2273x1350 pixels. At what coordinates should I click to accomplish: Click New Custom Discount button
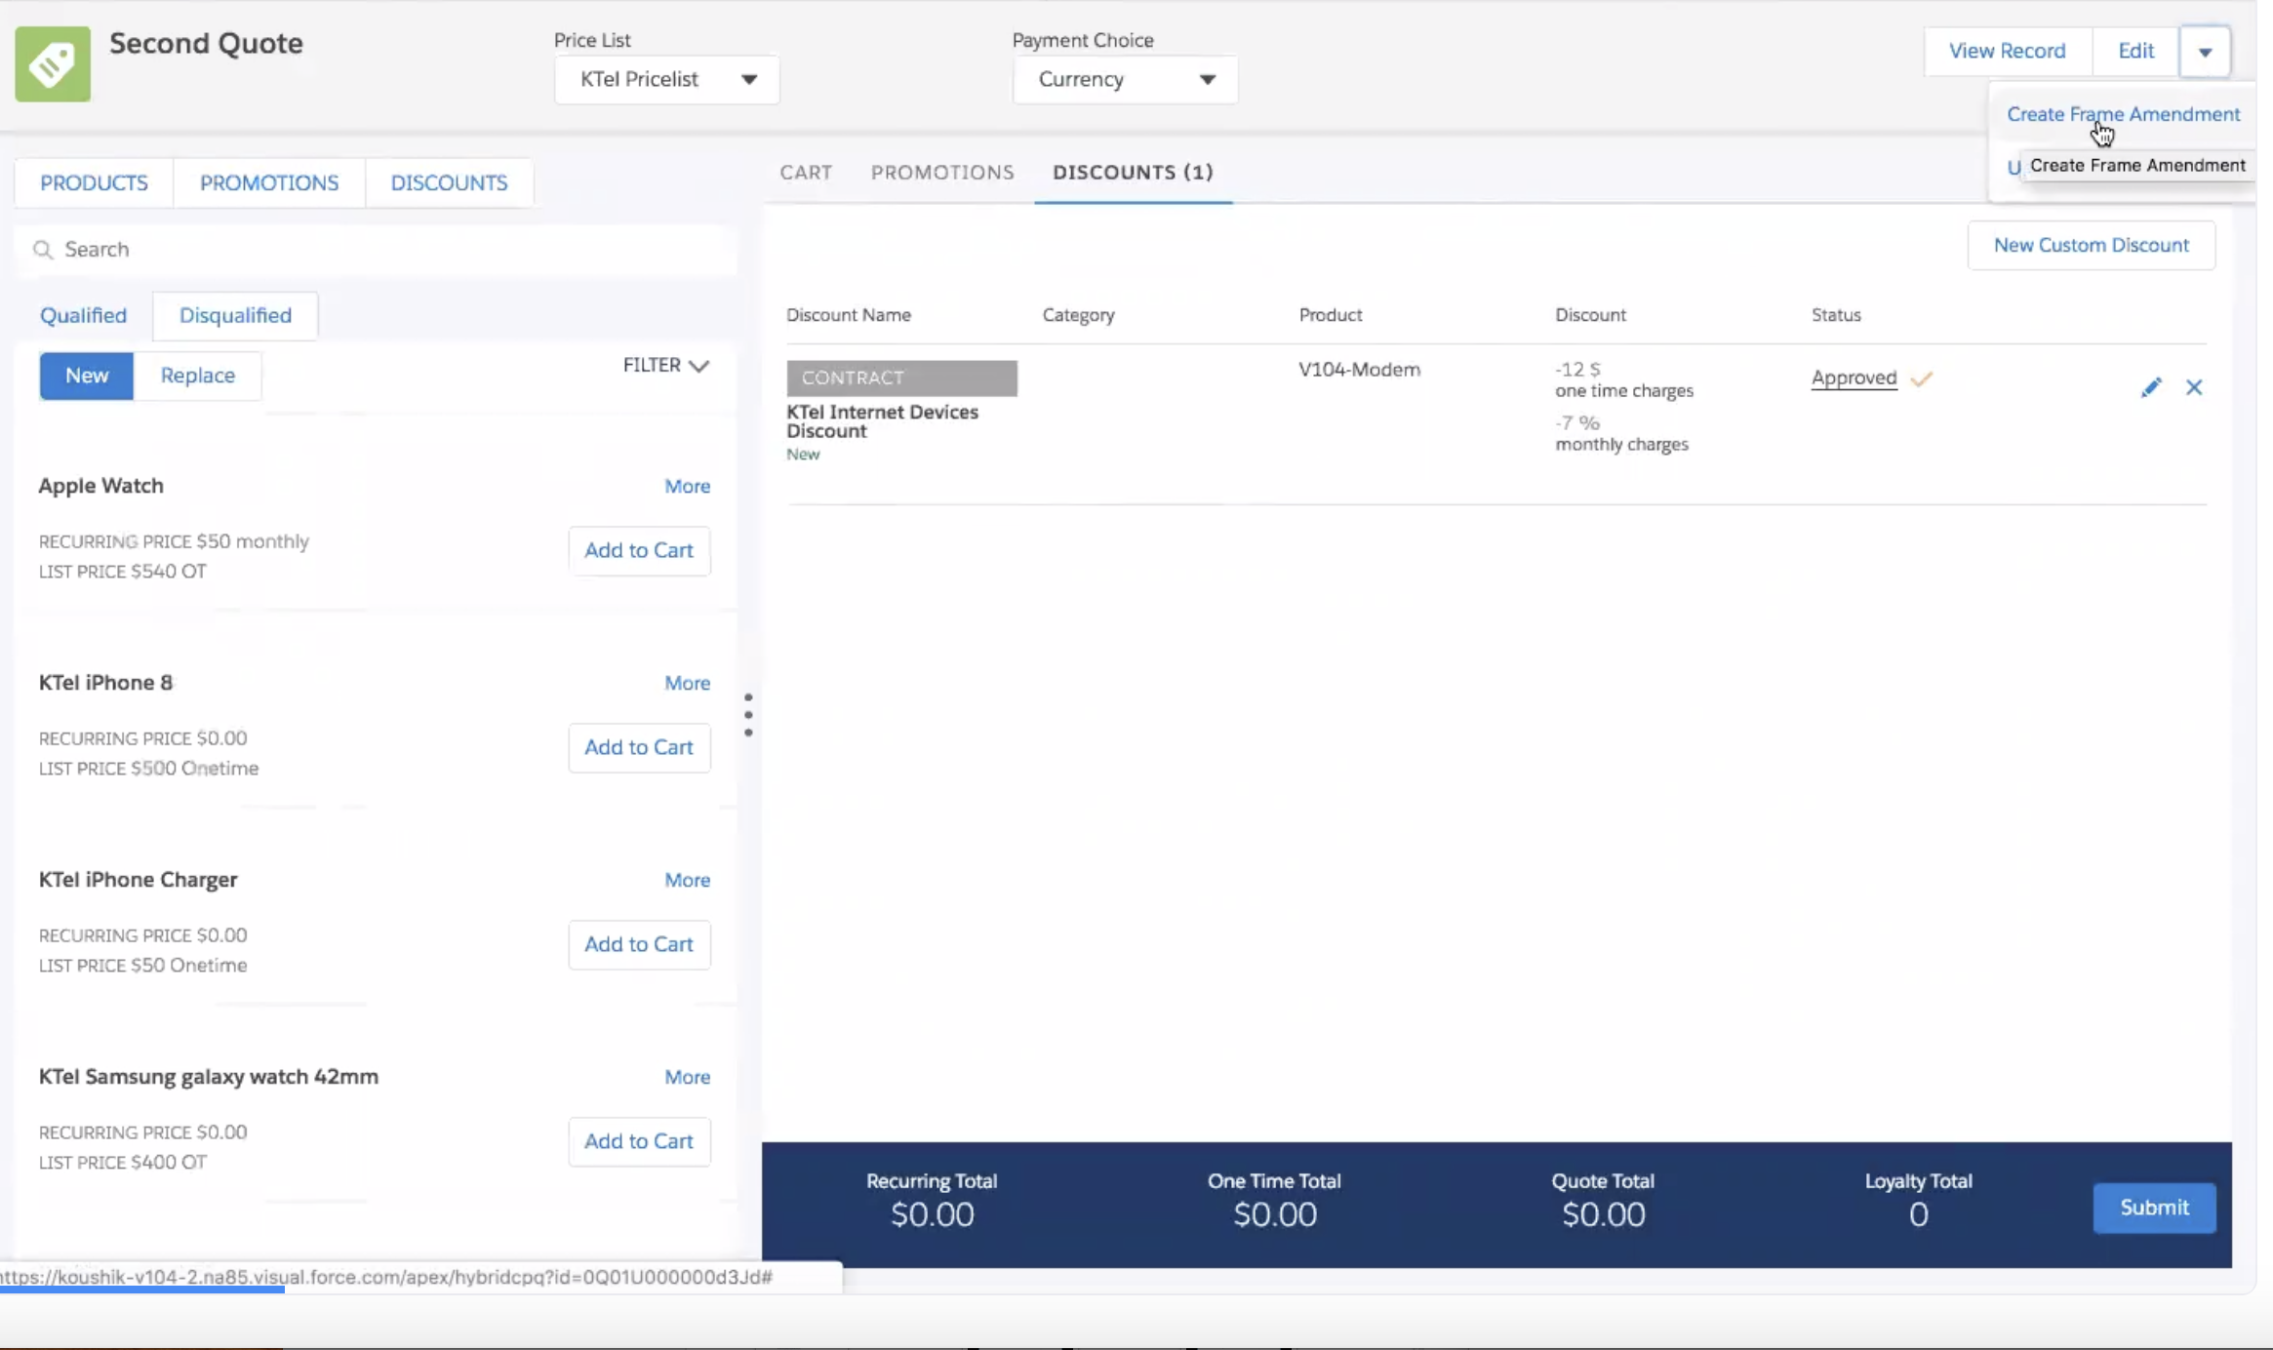tap(2091, 245)
